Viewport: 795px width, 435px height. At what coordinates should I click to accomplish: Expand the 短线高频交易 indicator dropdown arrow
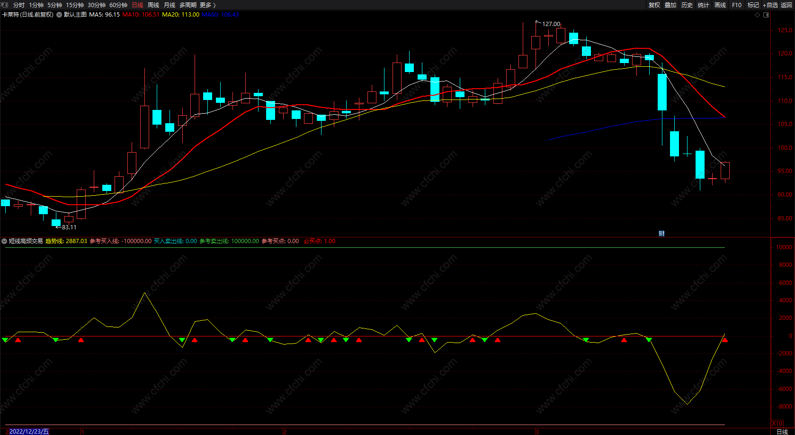tap(4, 241)
